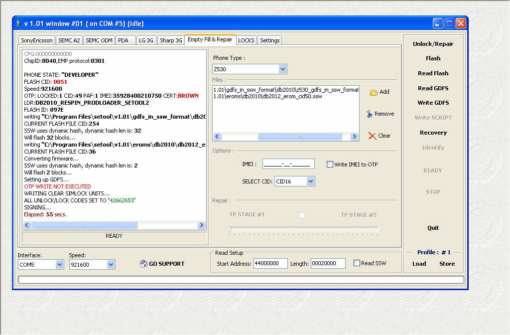The image size is (510, 335).
Task: Click the Elapsed: 55 secs log line
Action: tap(45, 214)
